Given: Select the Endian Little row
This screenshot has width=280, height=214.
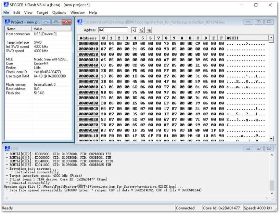Looking at the screenshot, I should coord(38,68).
